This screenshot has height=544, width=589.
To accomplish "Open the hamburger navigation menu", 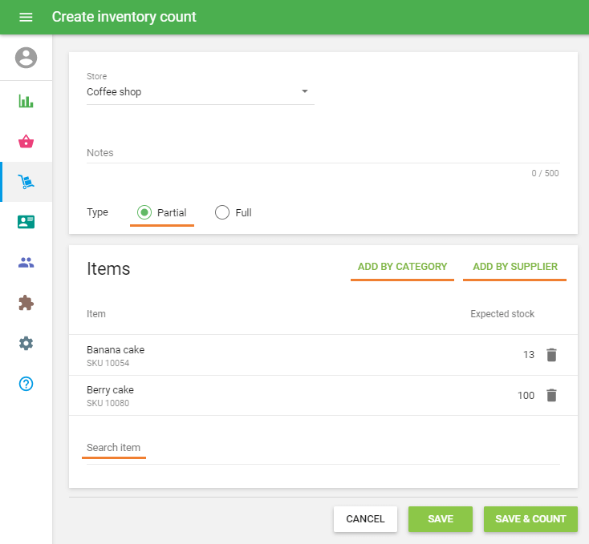I will tap(26, 17).
